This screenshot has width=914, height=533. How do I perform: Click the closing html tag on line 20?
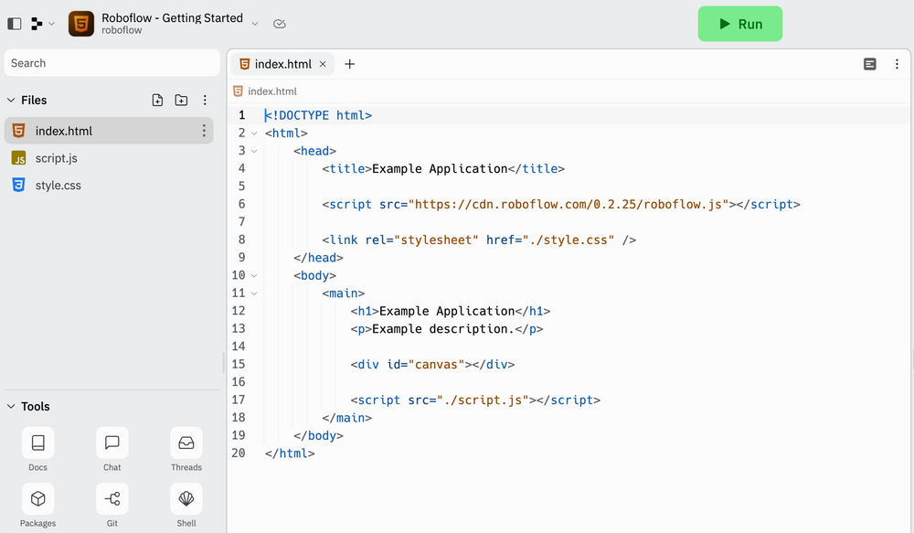tap(290, 453)
